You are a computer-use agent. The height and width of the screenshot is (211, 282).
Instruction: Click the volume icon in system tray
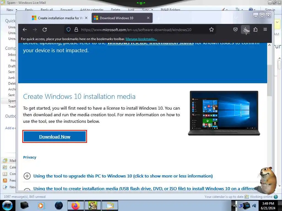[254, 206]
